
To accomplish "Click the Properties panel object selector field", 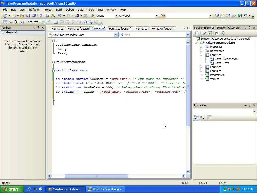I will pos(225,111).
